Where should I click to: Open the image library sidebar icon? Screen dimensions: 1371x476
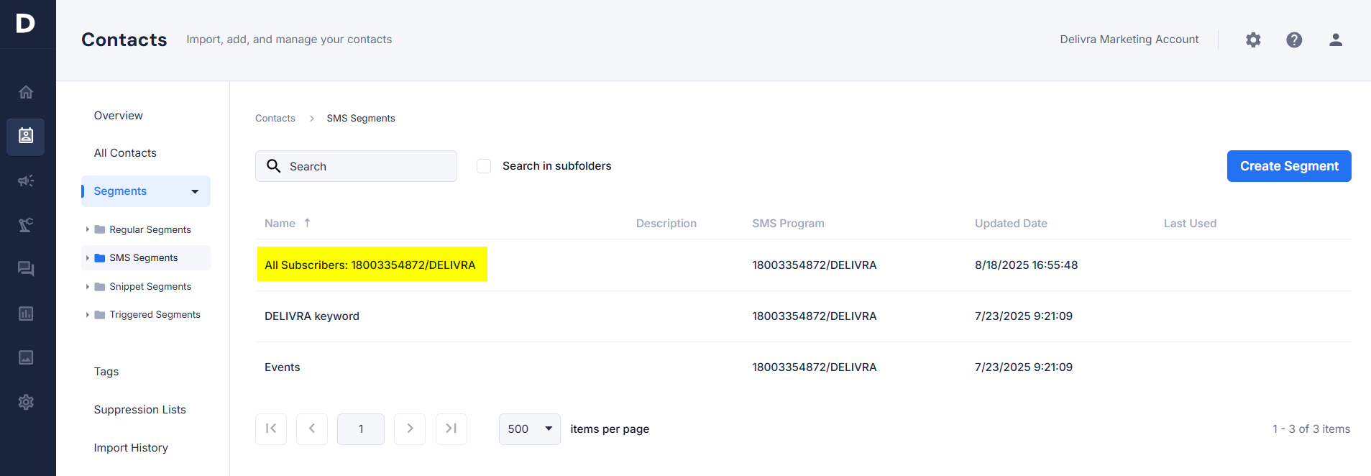click(26, 357)
